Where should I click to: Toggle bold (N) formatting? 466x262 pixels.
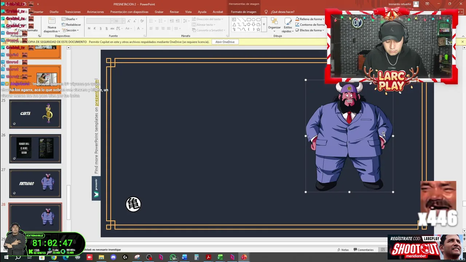pyautogui.click(x=89, y=28)
